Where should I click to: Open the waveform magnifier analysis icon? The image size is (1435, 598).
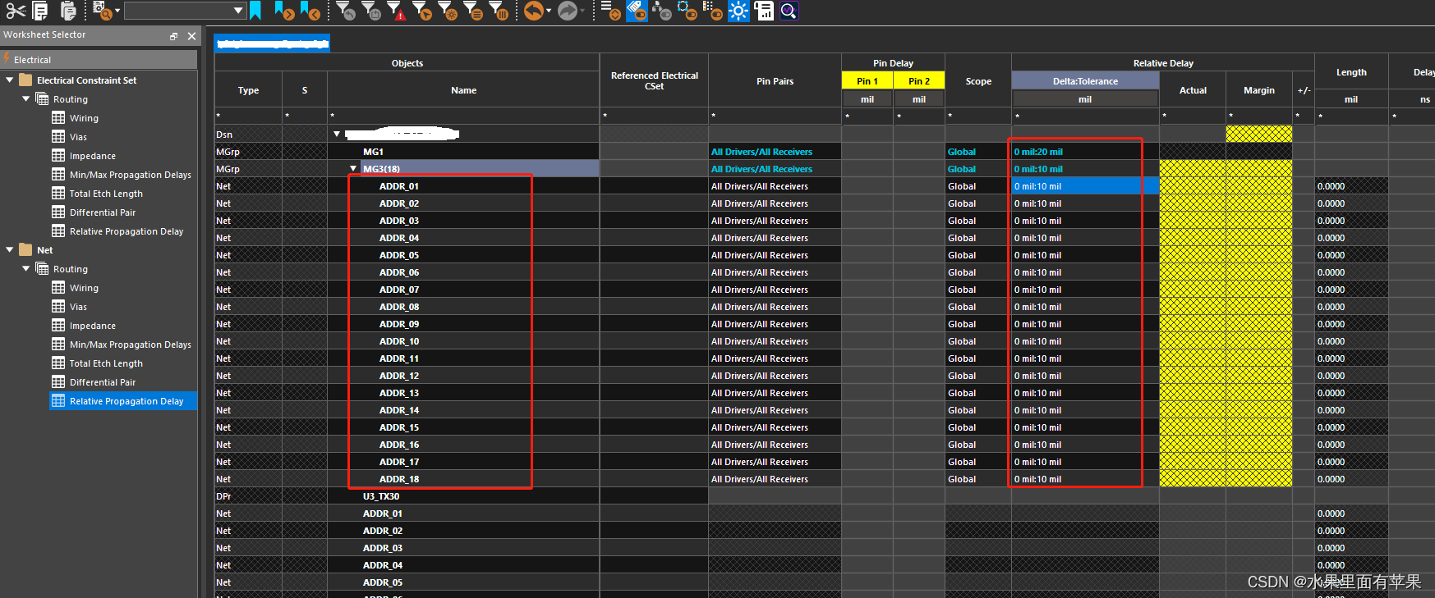(x=789, y=11)
